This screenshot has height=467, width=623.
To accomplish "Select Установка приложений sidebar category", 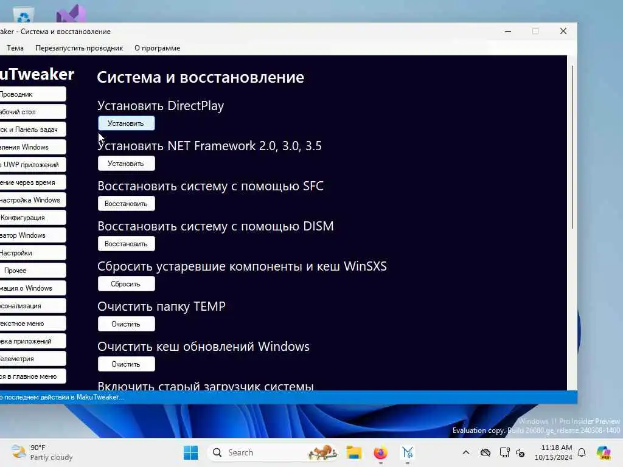I will pos(33,341).
